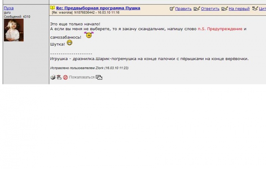
Task: Click the hand pointer icon below the post
Action: click(59, 77)
